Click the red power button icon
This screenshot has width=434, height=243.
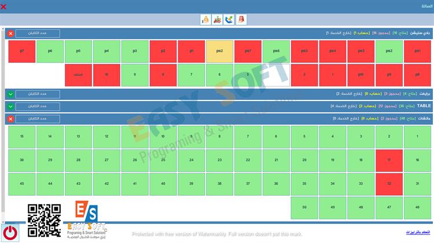10,233
